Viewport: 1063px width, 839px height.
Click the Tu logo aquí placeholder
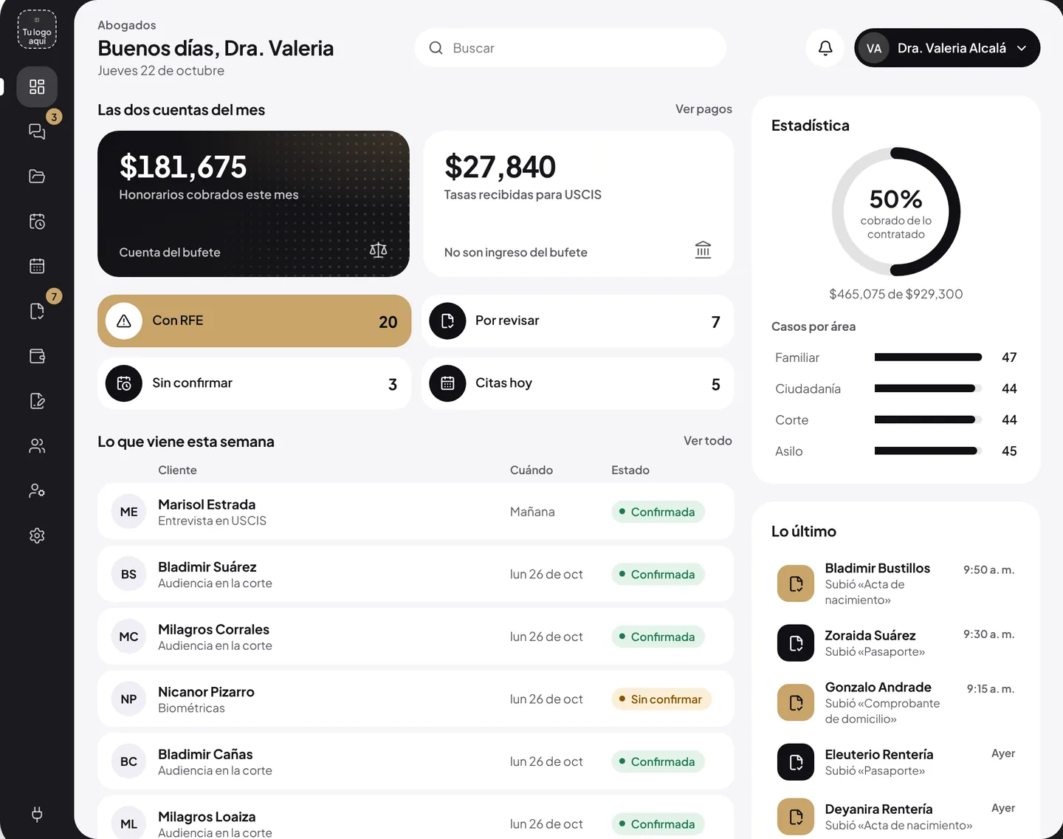37,30
